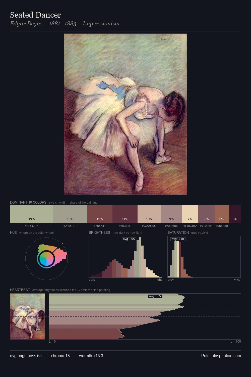Click the 'where on the color wheel' caption
The image size is (251, 377).
click(36, 233)
